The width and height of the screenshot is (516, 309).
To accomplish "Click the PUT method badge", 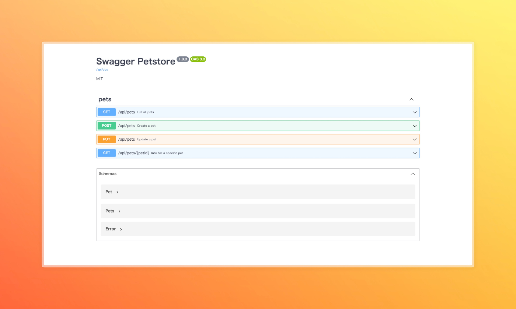I will [x=107, y=139].
